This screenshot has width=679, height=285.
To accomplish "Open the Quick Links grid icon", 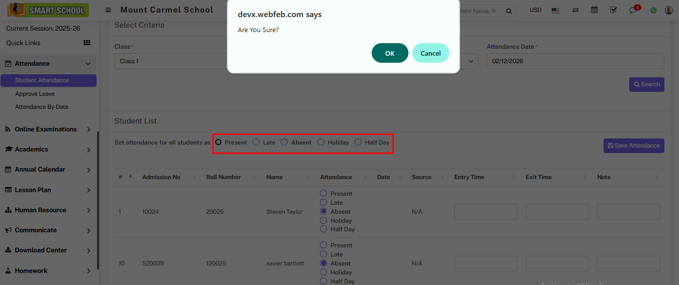I will pyautogui.click(x=87, y=43).
